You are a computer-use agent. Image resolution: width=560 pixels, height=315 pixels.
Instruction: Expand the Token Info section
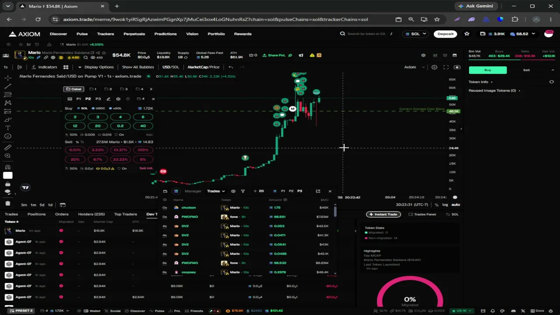[x=480, y=82]
